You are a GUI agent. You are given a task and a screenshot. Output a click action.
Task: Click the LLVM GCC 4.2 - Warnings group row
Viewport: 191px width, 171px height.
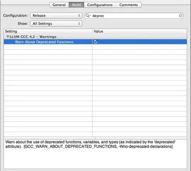pyautogui.click(x=95, y=37)
